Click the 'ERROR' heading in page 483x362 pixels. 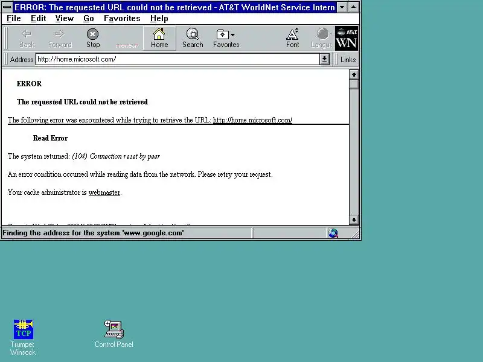click(29, 84)
